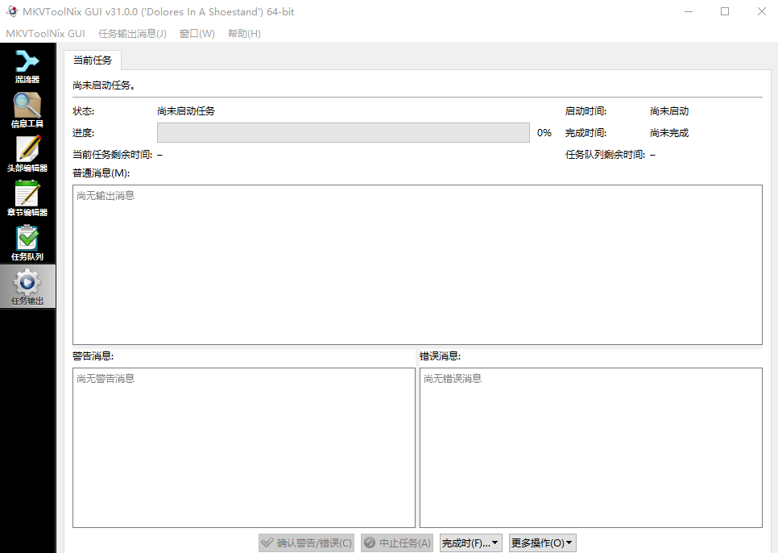Click the 进度 progress bar
778x553 pixels.
(x=343, y=133)
